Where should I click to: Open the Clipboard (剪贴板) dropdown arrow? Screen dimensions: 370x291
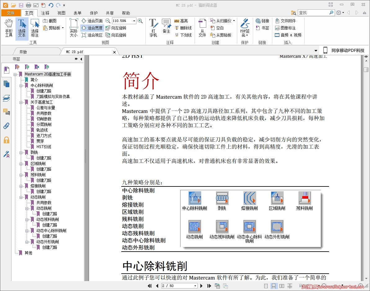click(63, 28)
